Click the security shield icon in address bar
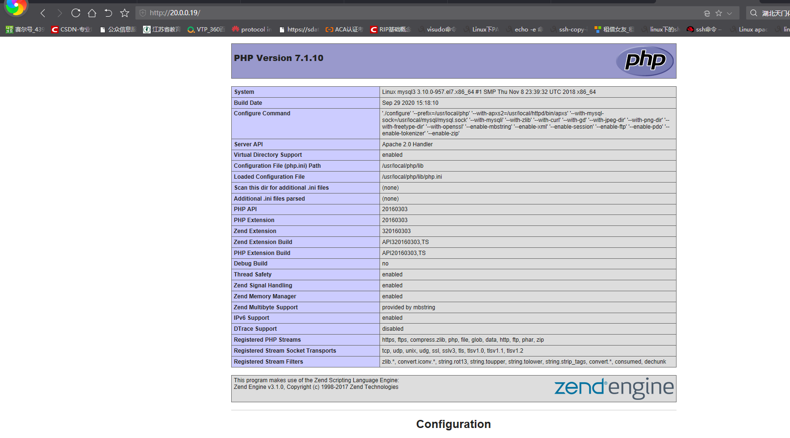The height and width of the screenshot is (438, 790). [x=143, y=13]
